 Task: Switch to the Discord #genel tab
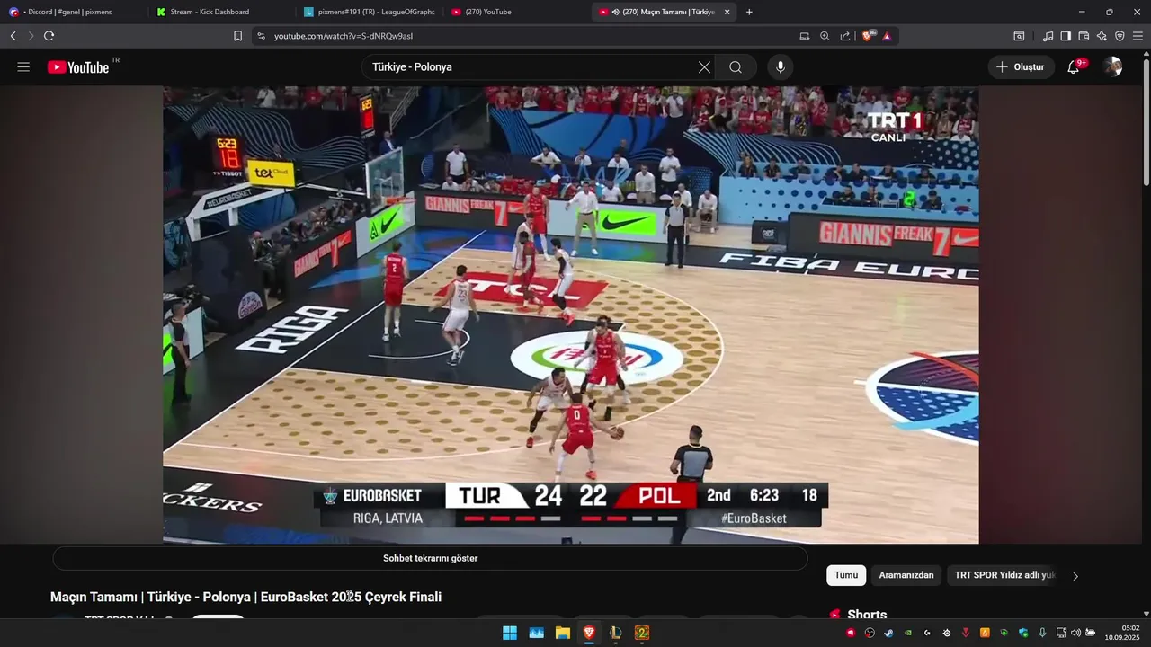74,12
